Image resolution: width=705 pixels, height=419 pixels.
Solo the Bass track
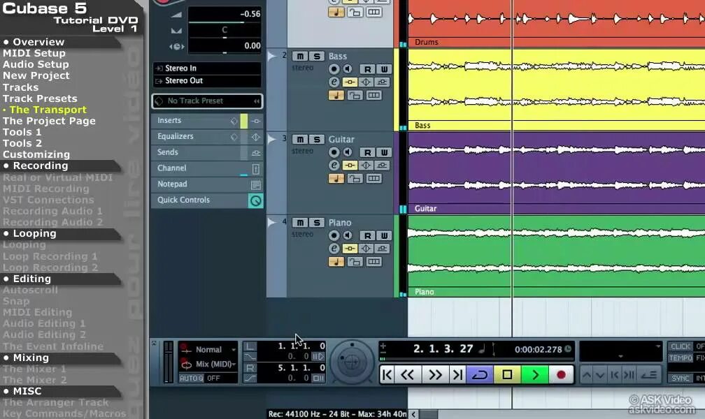[x=317, y=56]
